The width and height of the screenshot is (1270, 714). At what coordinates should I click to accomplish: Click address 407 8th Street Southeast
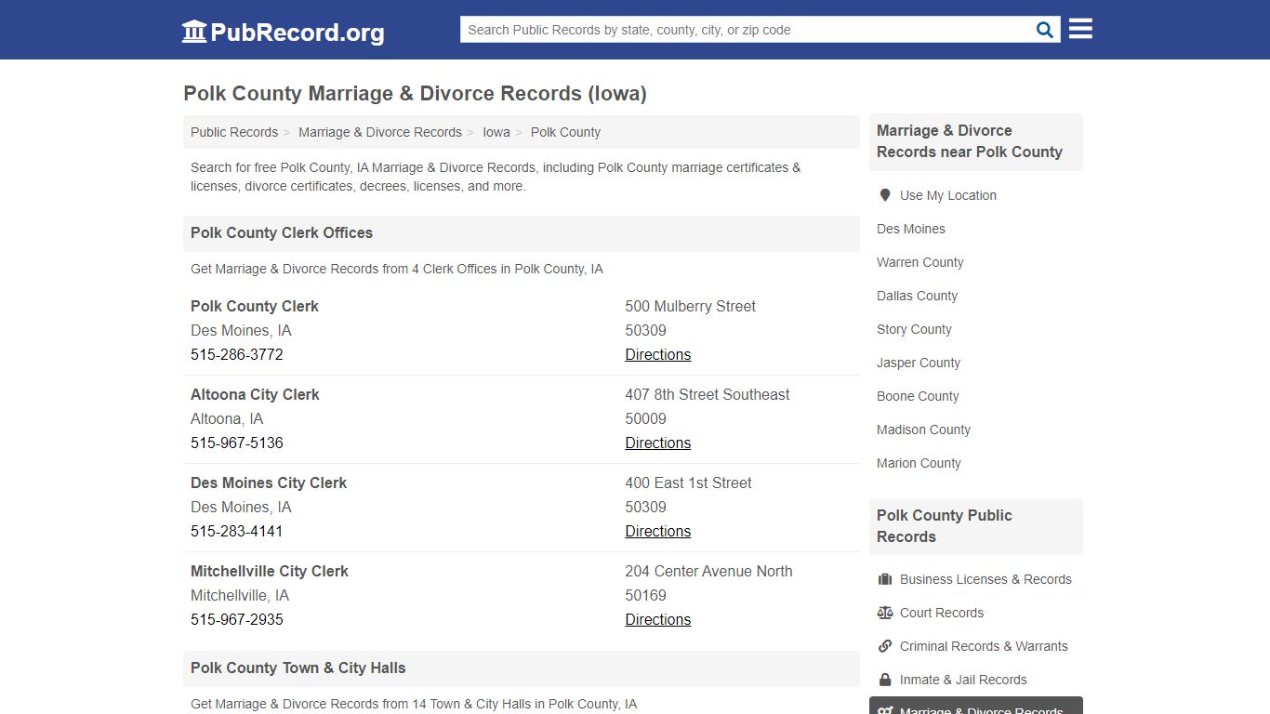(708, 394)
